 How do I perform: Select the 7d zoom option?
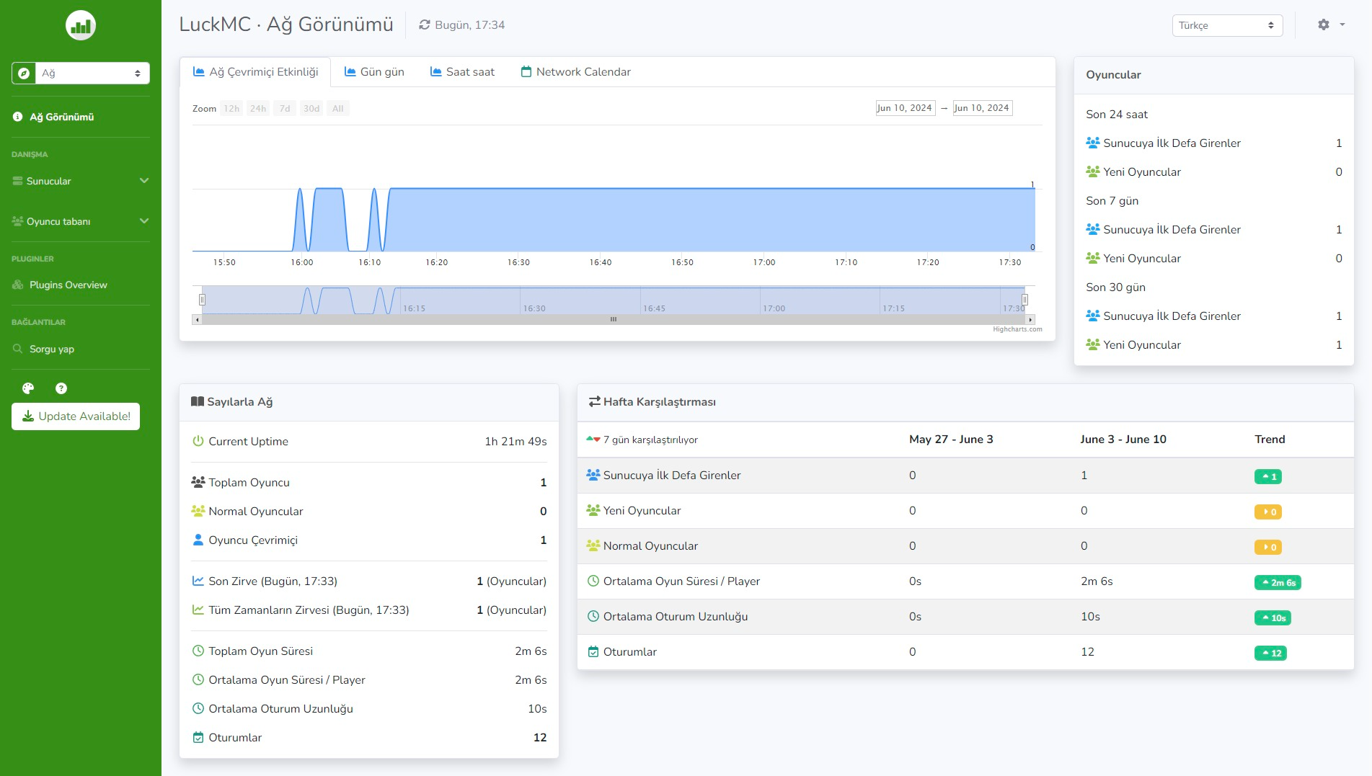tap(285, 108)
